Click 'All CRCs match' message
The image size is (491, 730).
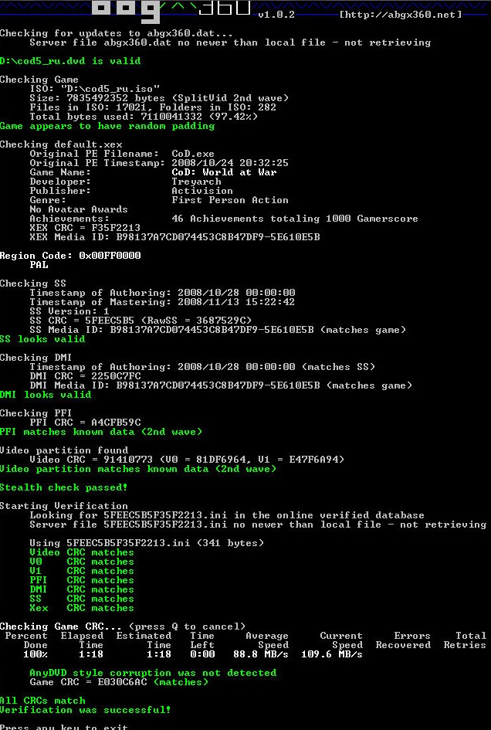click(x=42, y=701)
